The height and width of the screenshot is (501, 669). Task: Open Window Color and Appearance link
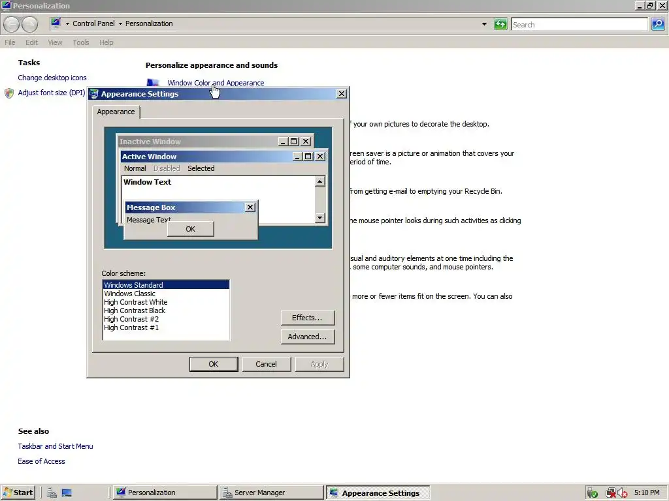point(216,83)
